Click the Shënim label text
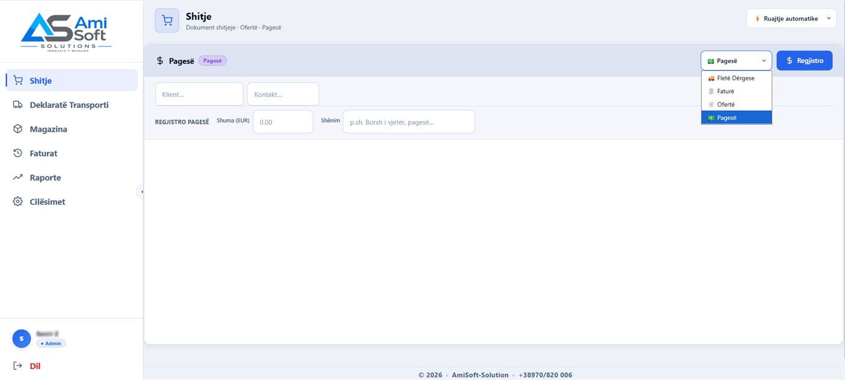The height and width of the screenshot is (380, 845). tap(331, 120)
